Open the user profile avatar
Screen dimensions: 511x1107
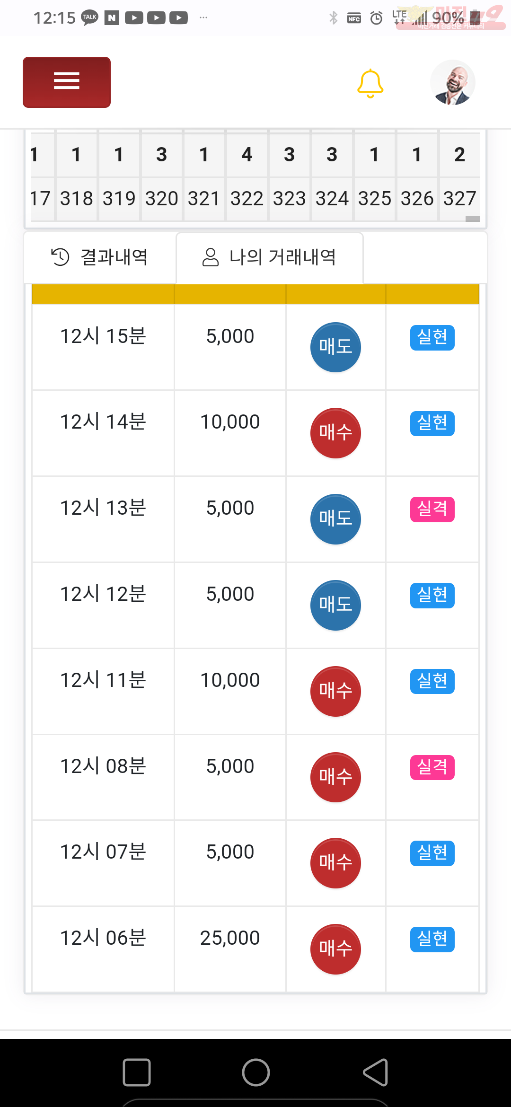click(x=452, y=82)
